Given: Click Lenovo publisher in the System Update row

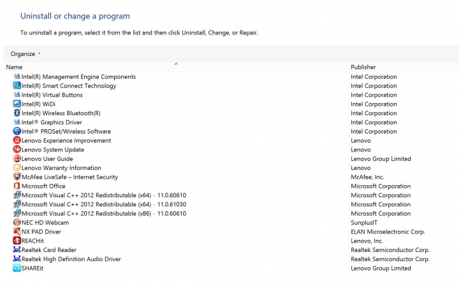Looking at the screenshot, I should pos(361,150).
